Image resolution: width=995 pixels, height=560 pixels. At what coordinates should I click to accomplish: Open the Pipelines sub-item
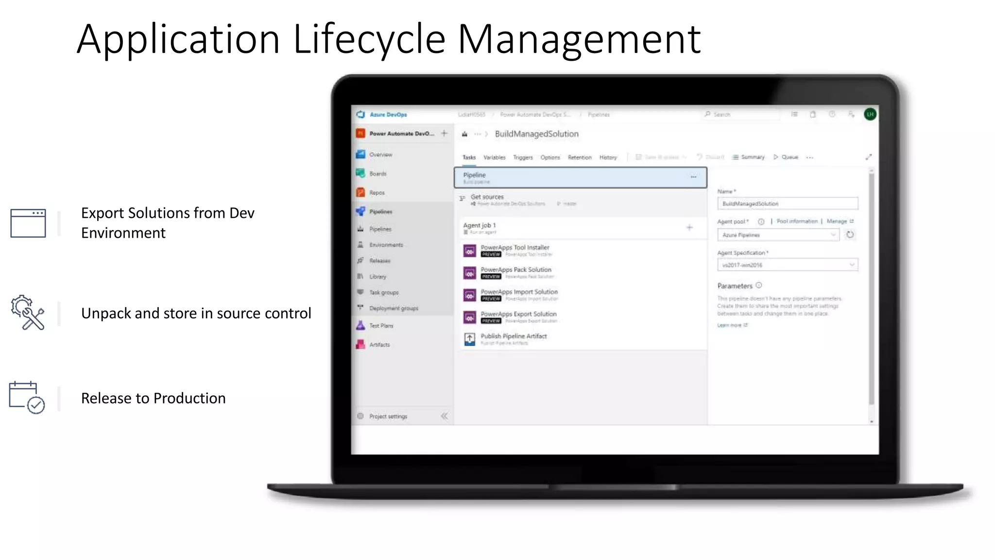coord(380,229)
